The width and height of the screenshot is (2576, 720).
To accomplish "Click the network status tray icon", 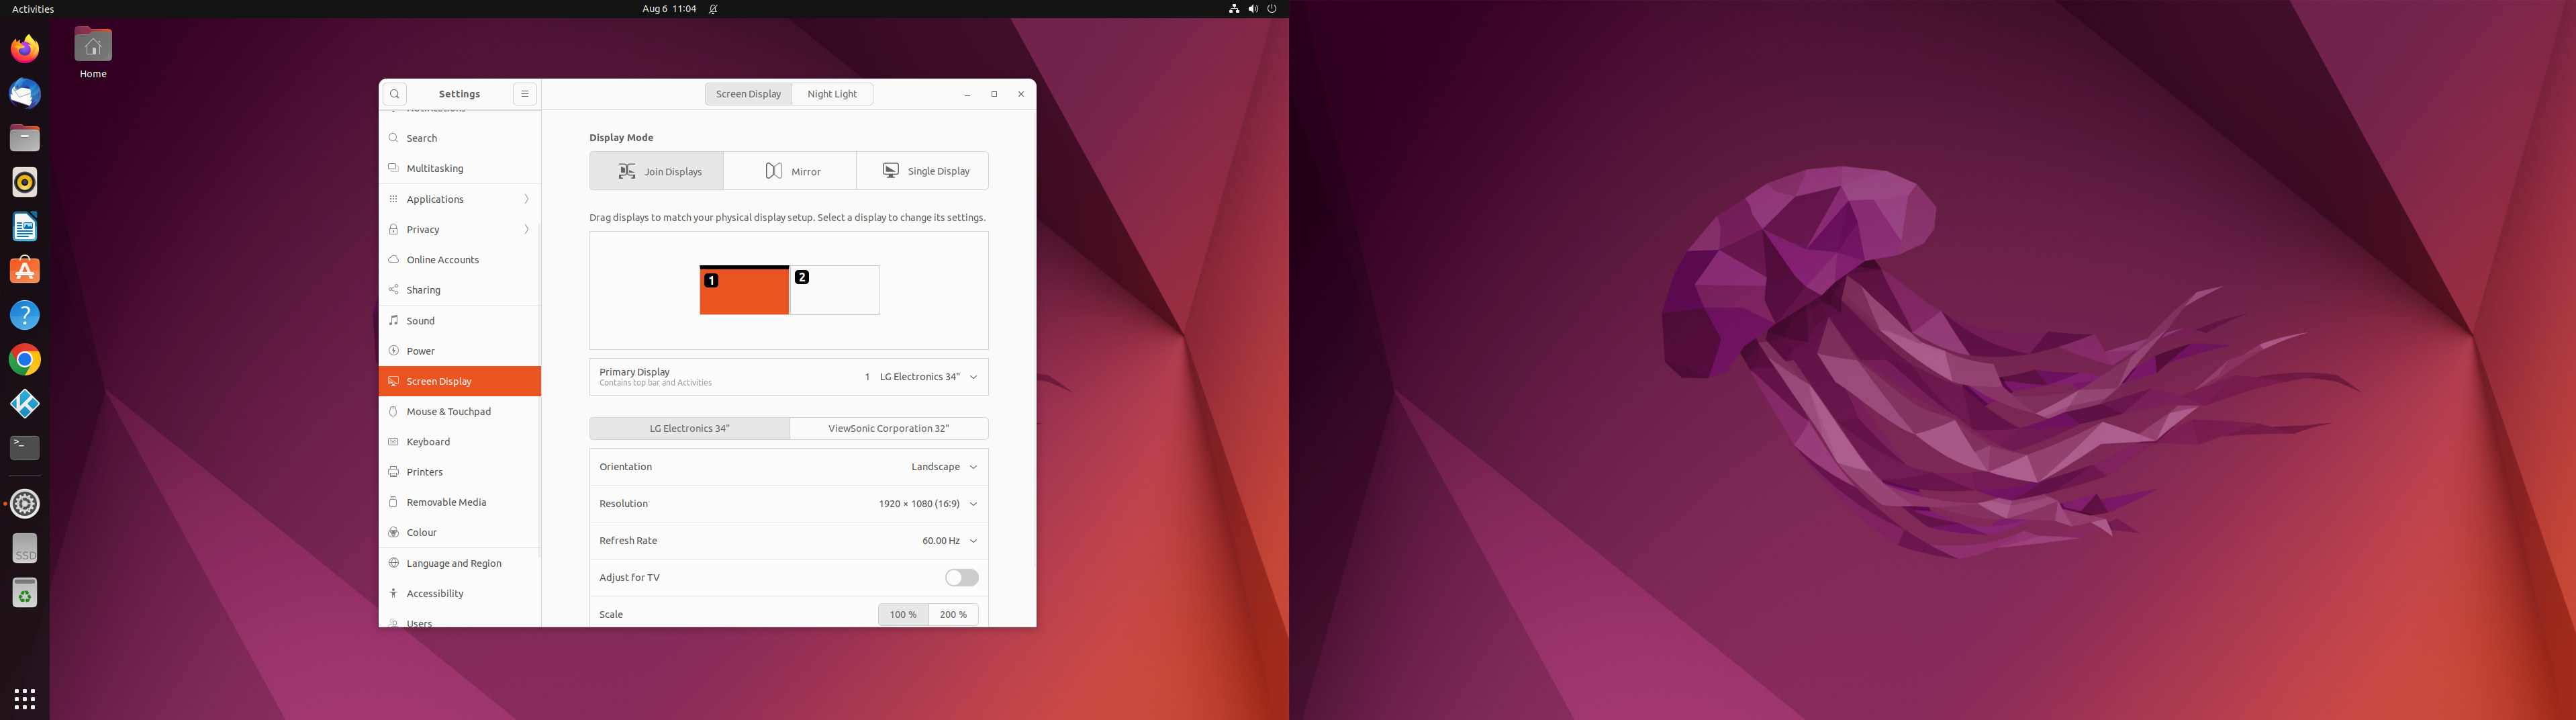I will click(x=1234, y=9).
